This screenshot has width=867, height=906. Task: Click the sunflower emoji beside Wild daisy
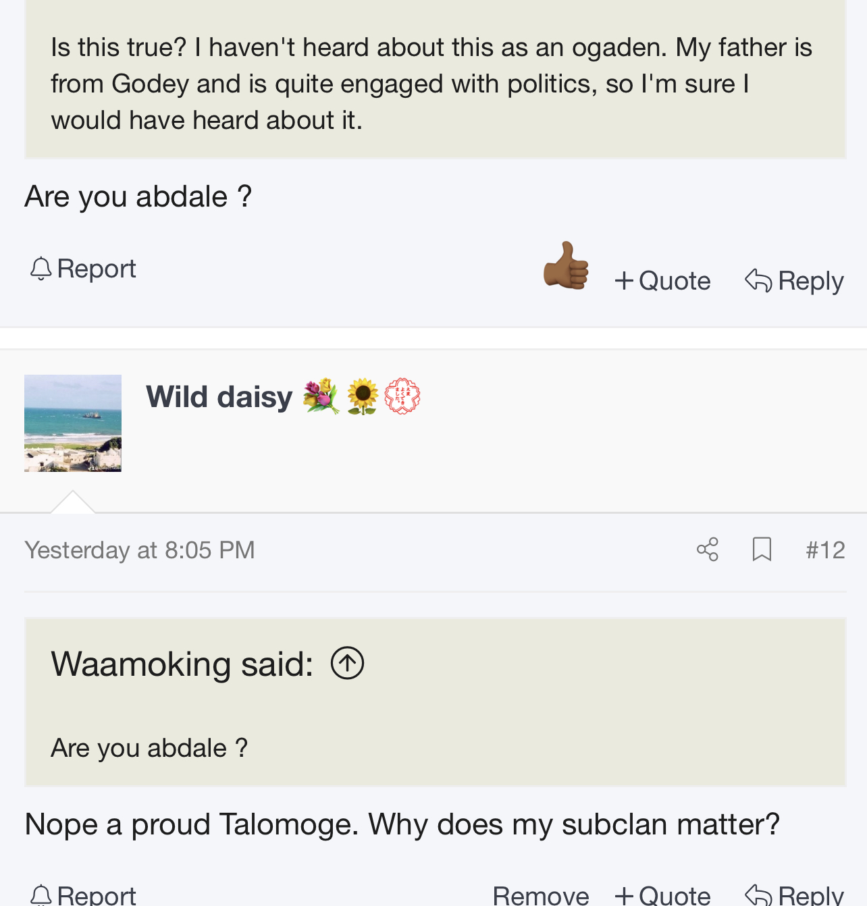(x=363, y=396)
